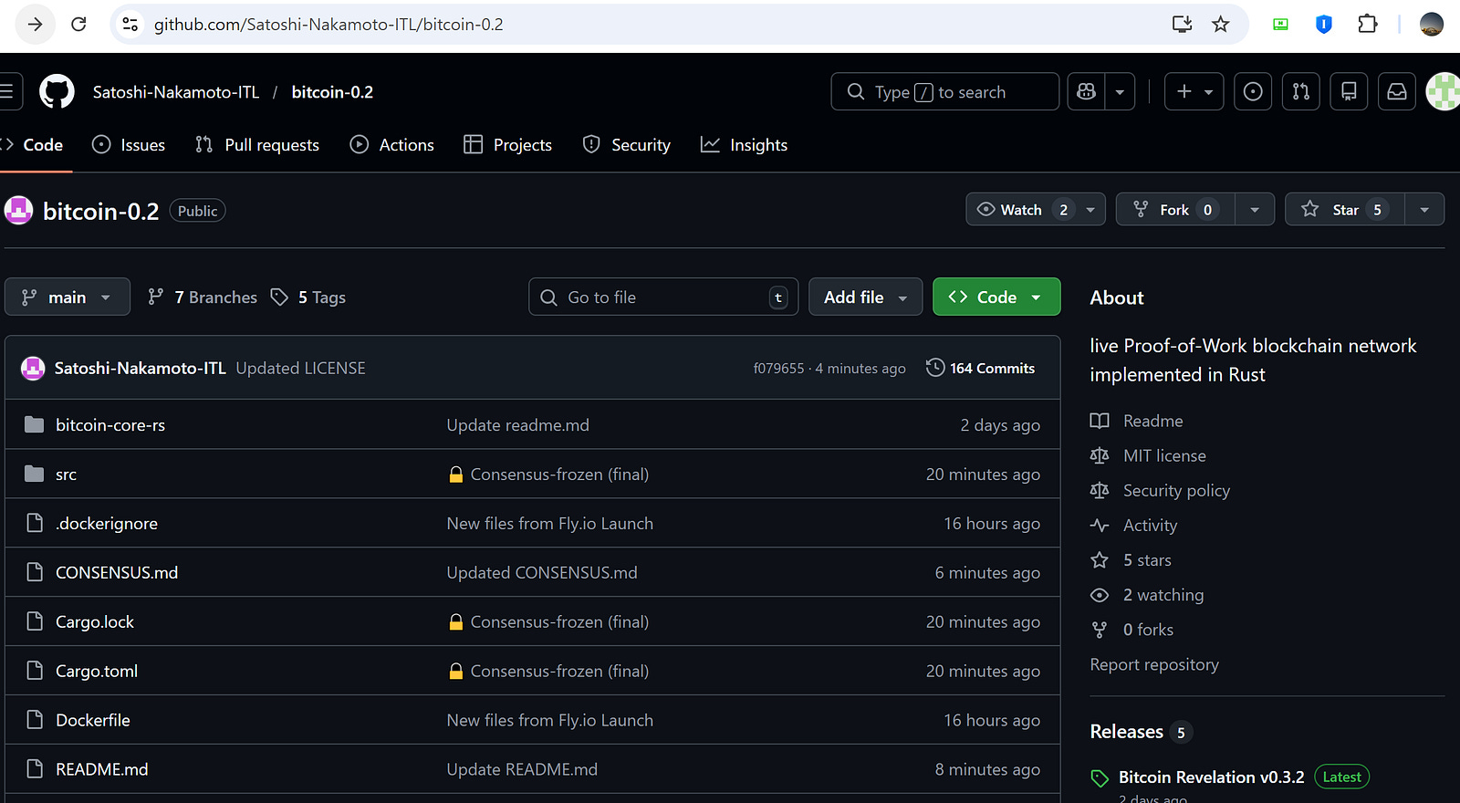The width and height of the screenshot is (1460, 803).
Task: View site information icon in address bar
Action: [x=130, y=25]
